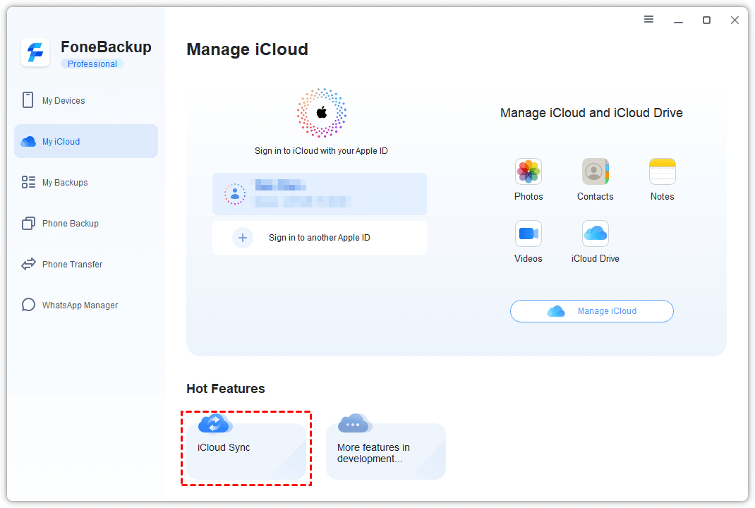Open the iCloud Drive icon
The width and height of the screenshot is (755, 508).
pos(595,234)
